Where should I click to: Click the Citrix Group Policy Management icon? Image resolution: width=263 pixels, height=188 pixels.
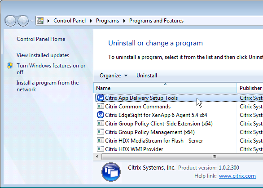pyautogui.click(x=101, y=132)
